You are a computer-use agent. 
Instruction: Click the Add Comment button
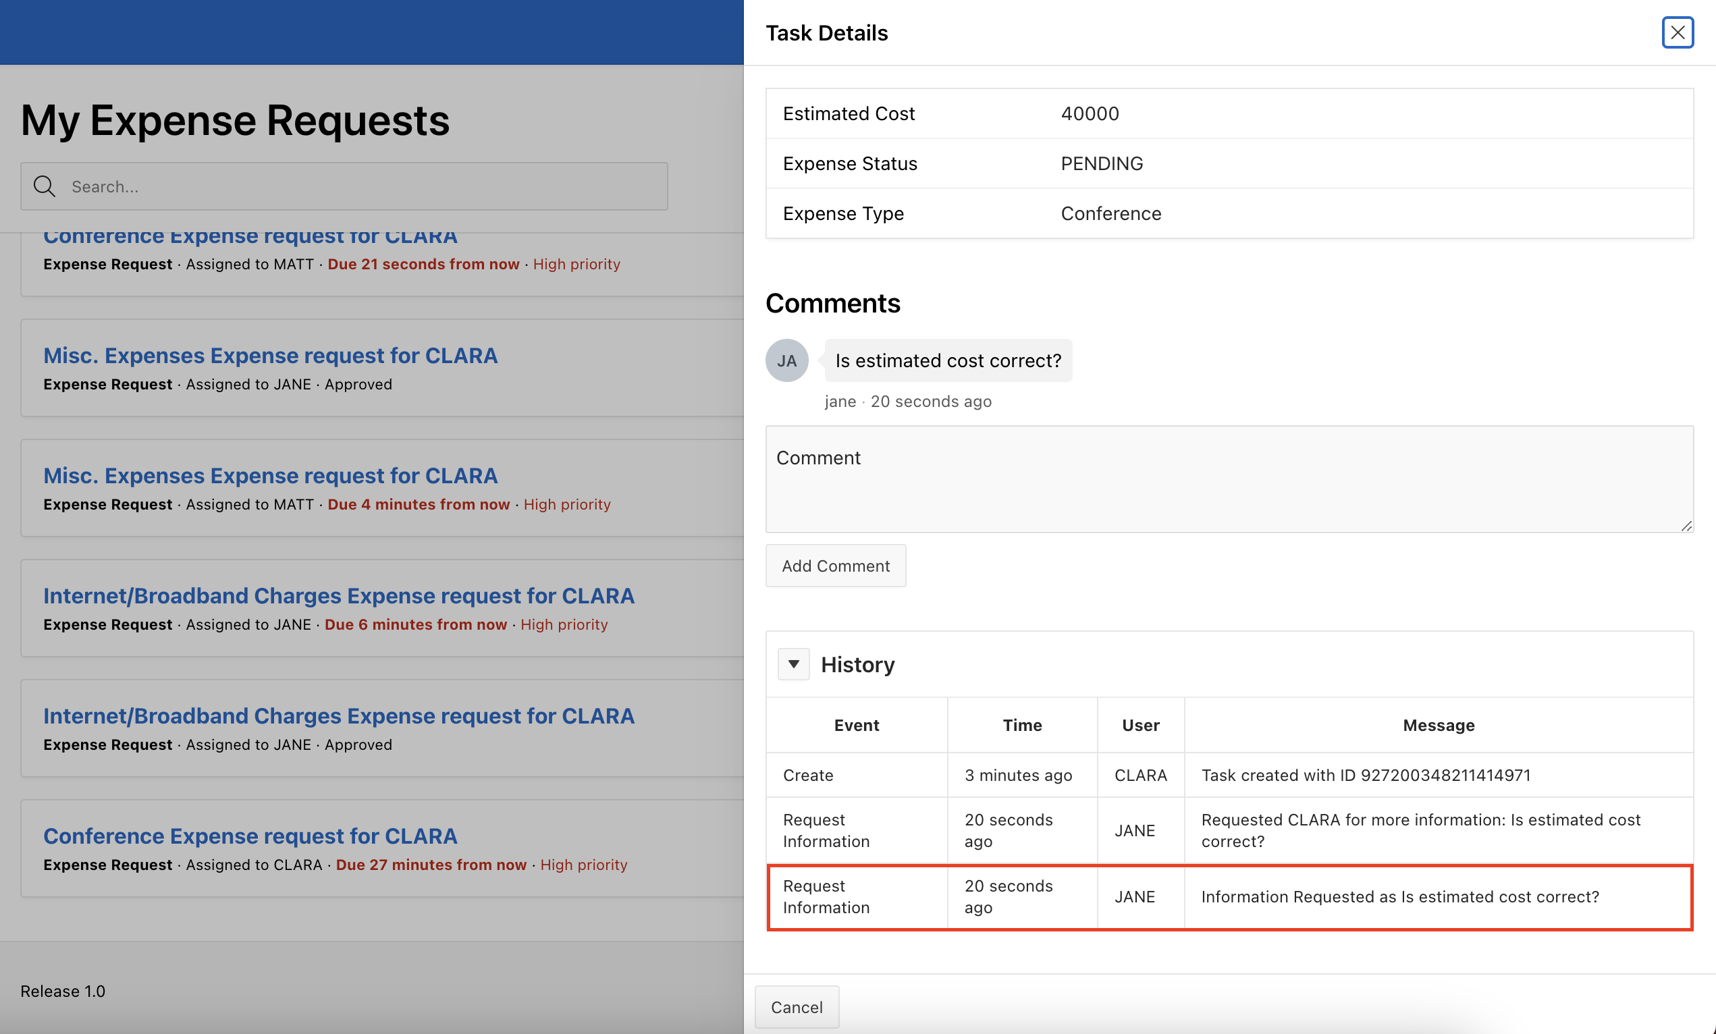(835, 566)
